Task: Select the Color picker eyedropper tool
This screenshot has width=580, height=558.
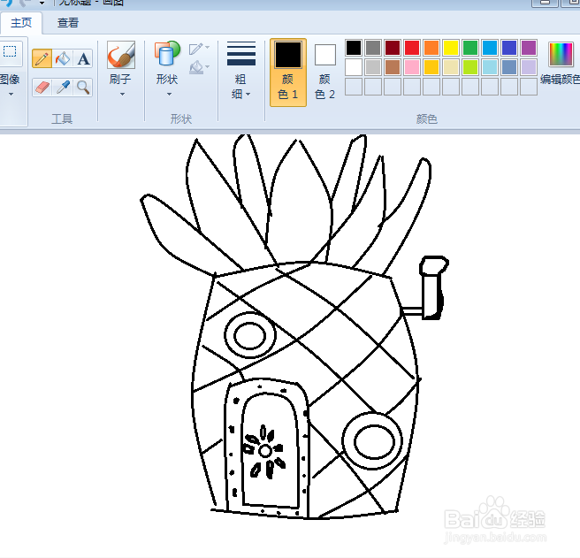Action: coord(63,88)
